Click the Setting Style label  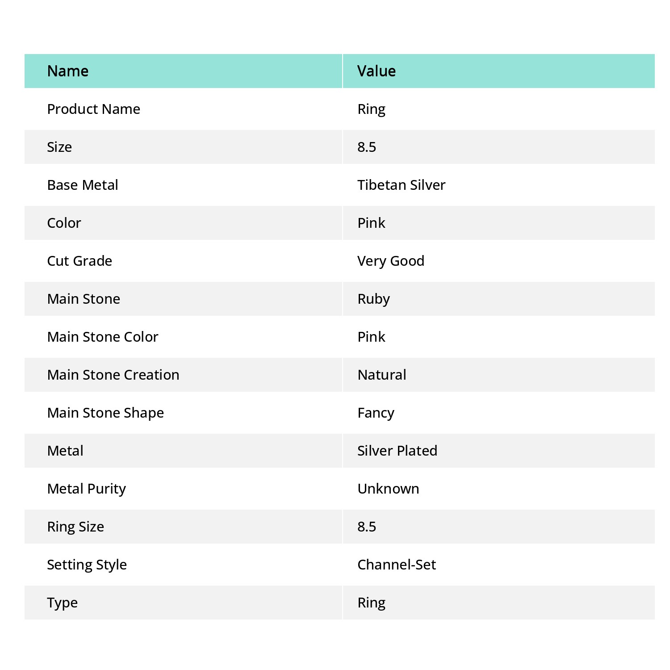87,565
